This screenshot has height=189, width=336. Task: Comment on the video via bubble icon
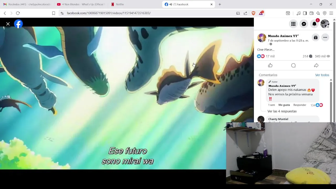pyautogui.click(x=293, y=65)
